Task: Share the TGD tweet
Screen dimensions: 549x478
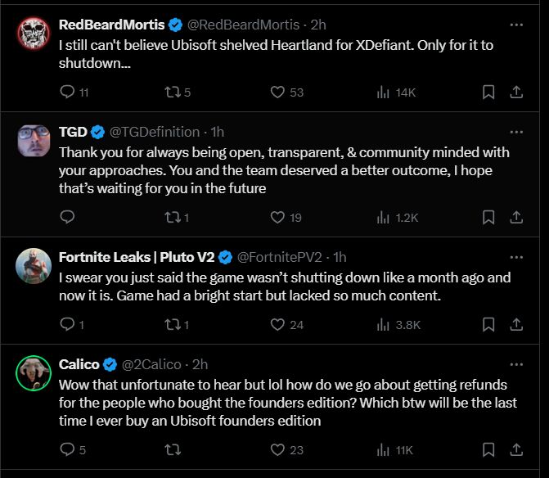Action: [x=516, y=217]
